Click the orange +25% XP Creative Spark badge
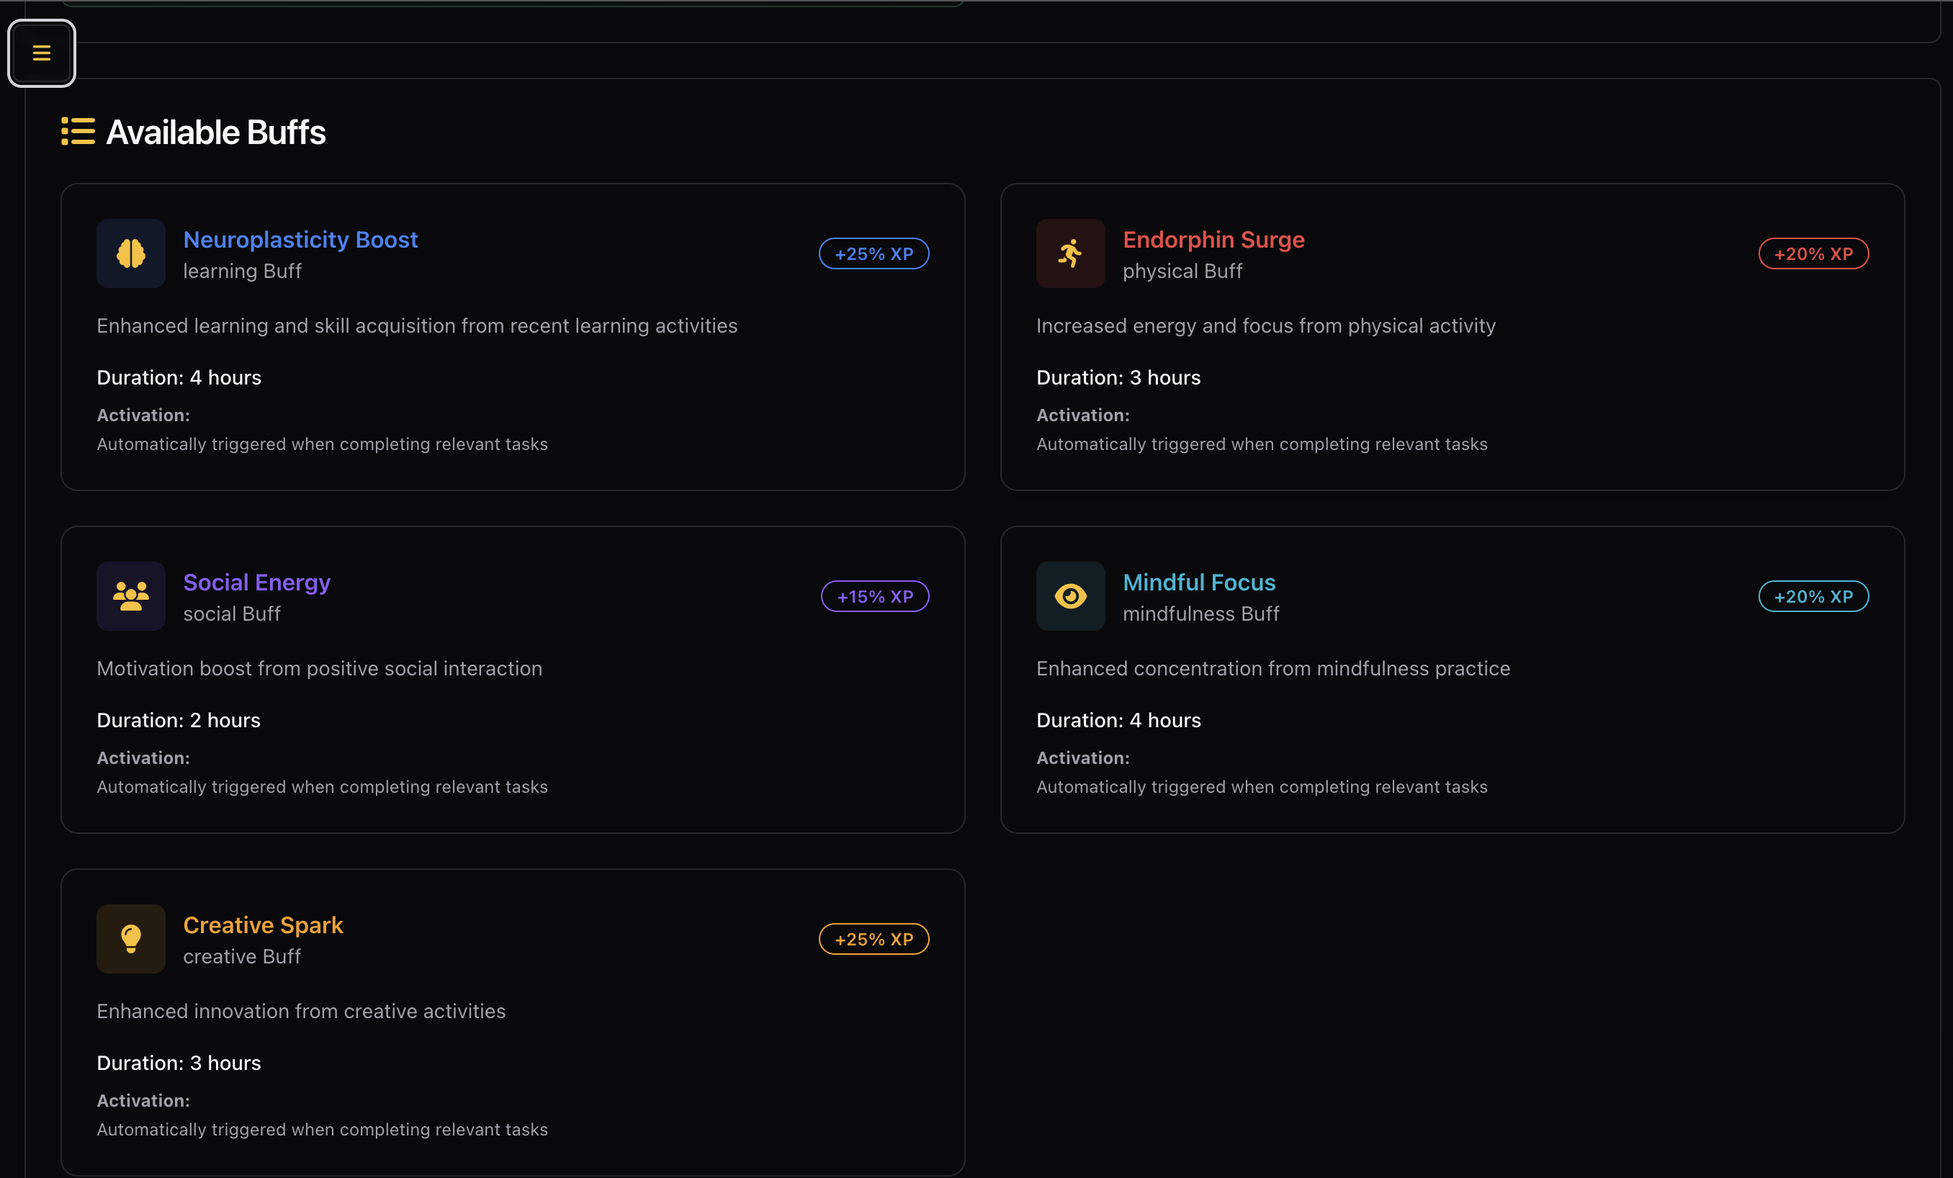This screenshot has width=1953, height=1178. click(874, 939)
